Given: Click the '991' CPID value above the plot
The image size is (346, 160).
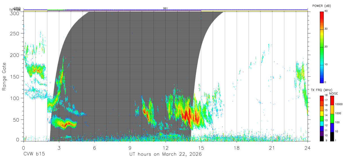Looking at the screenshot, I should point(166,8).
